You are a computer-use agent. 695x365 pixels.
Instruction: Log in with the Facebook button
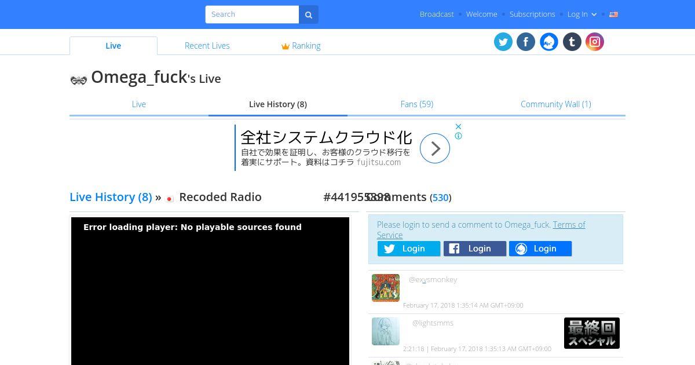click(475, 249)
